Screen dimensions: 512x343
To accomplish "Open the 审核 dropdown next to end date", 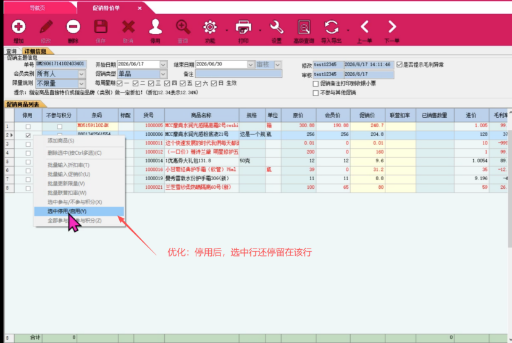I will click(x=277, y=64).
